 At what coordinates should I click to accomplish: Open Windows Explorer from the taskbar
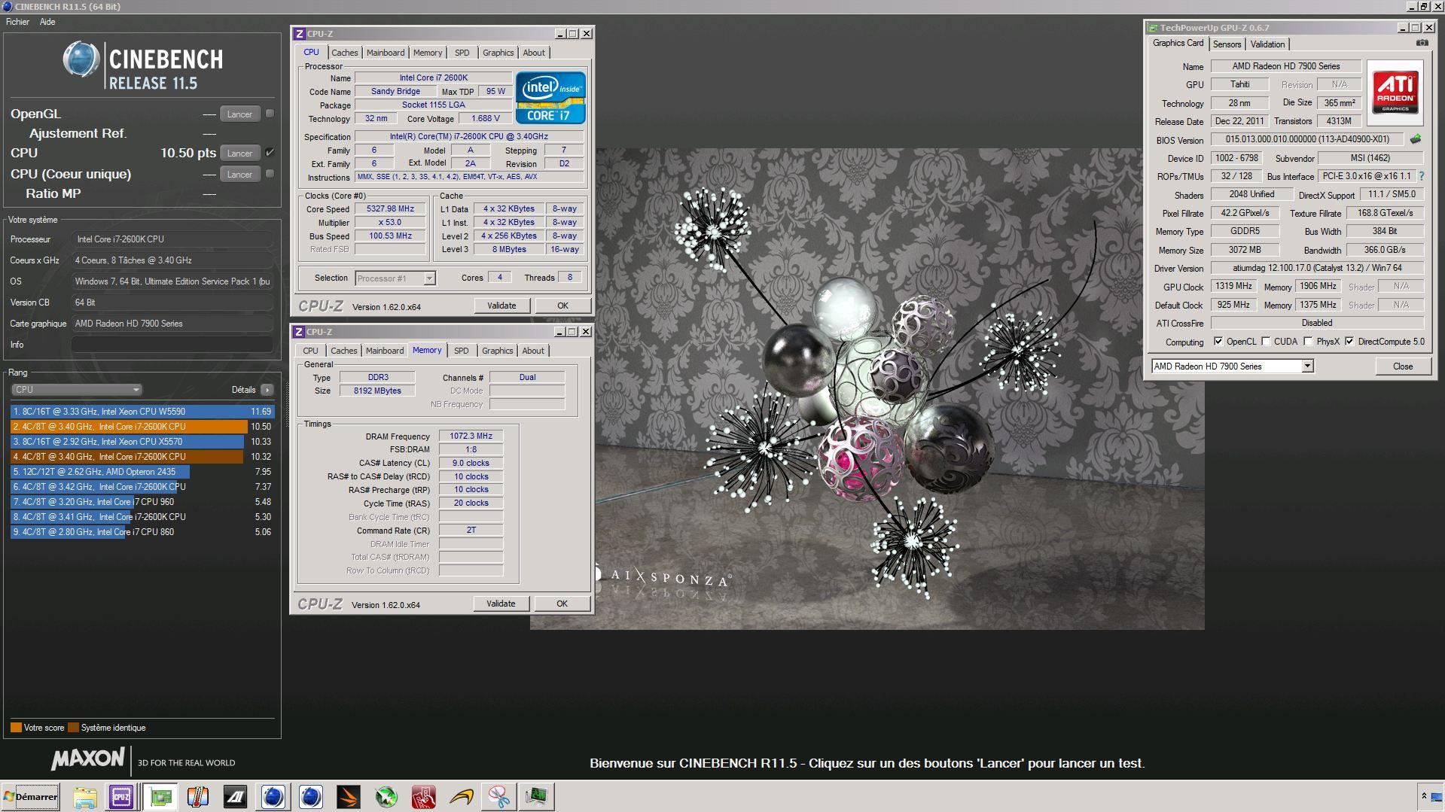tap(84, 797)
